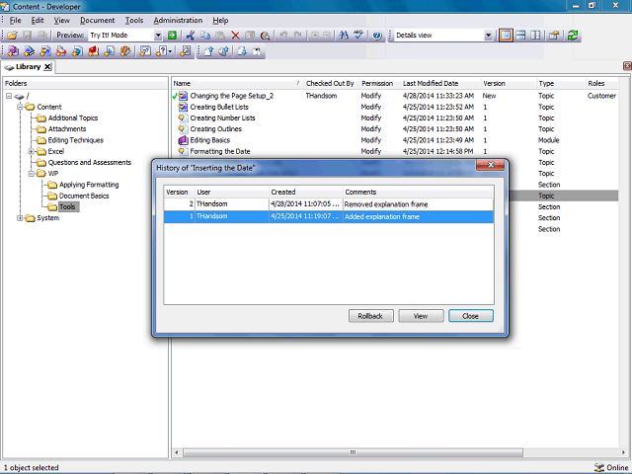632x474 pixels.
Task: Click the Close button in History dialog
Action: point(471,316)
